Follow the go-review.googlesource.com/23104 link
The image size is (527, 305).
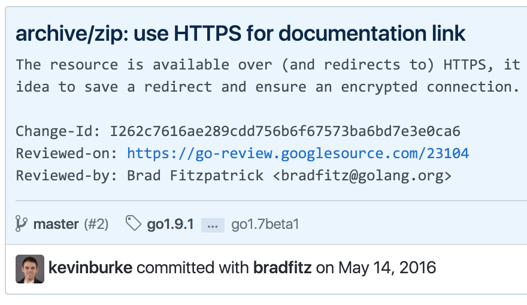[x=298, y=153]
